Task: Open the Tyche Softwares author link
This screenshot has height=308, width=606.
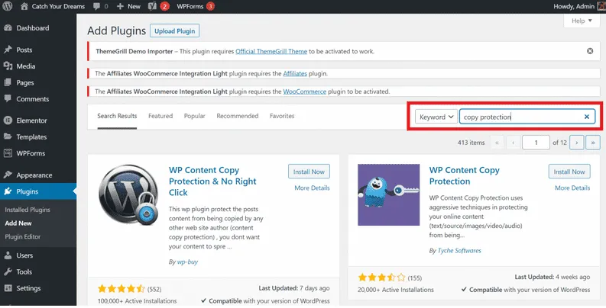Action: (459, 251)
